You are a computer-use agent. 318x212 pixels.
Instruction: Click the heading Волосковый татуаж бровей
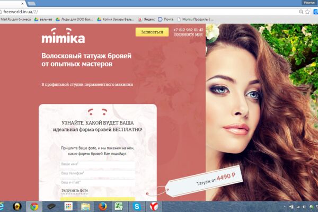tap(86, 56)
